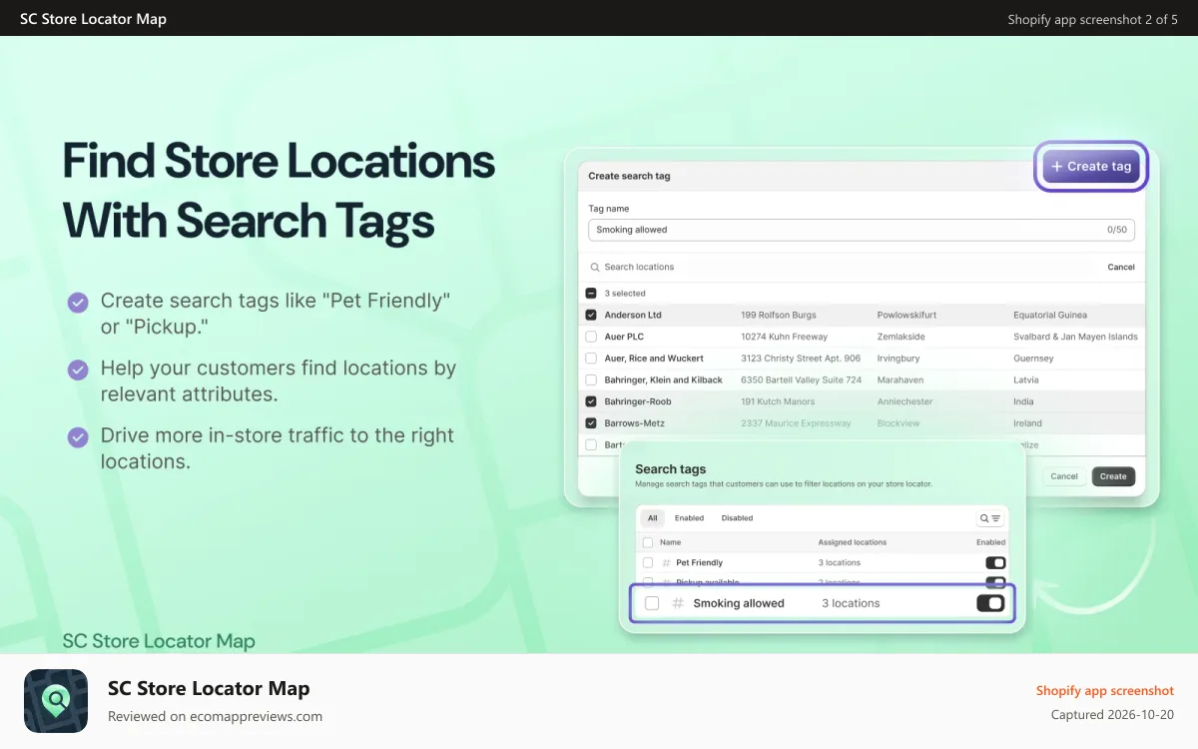Click the SC Store Locator Map app icon
The image size is (1198, 749).
click(x=56, y=701)
